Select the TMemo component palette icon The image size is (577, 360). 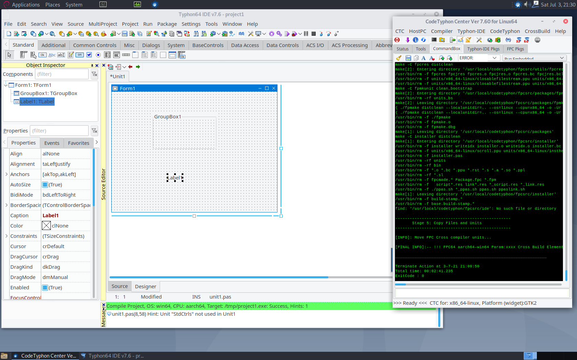click(70, 55)
